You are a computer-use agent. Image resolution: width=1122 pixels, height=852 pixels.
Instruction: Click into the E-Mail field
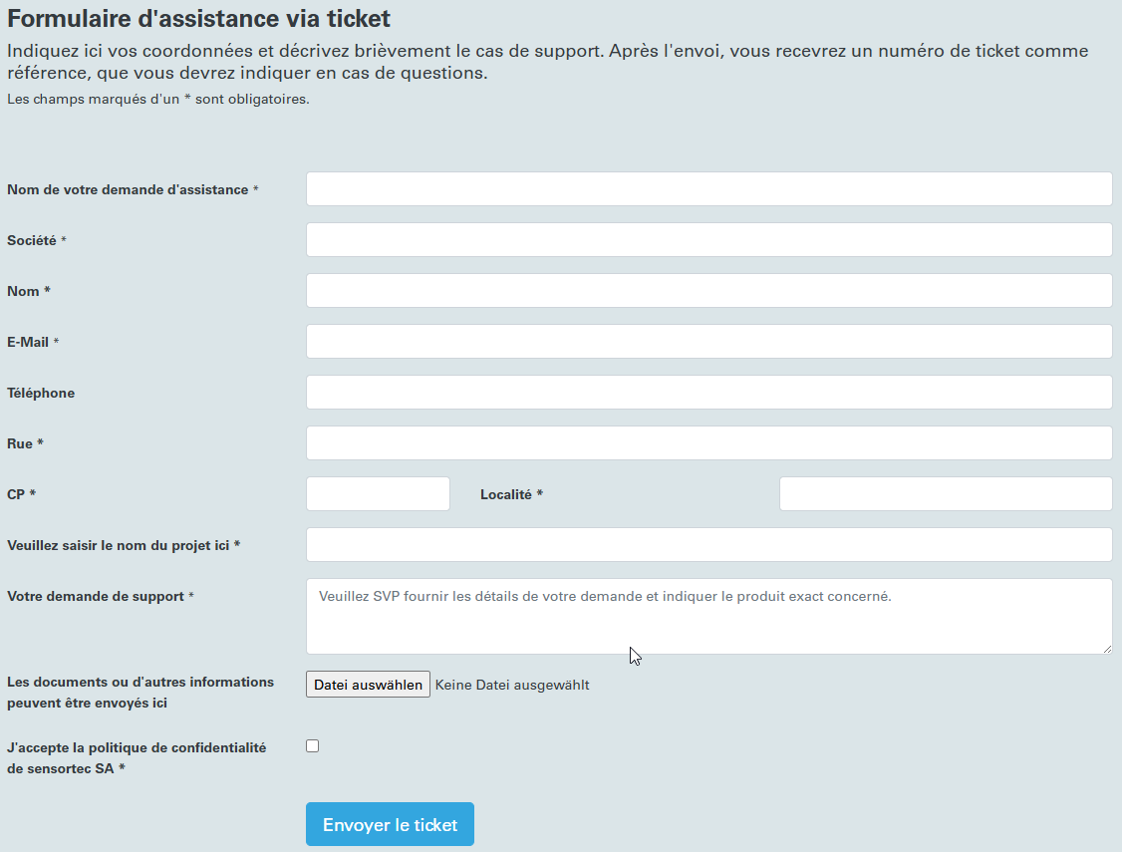(x=709, y=341)
